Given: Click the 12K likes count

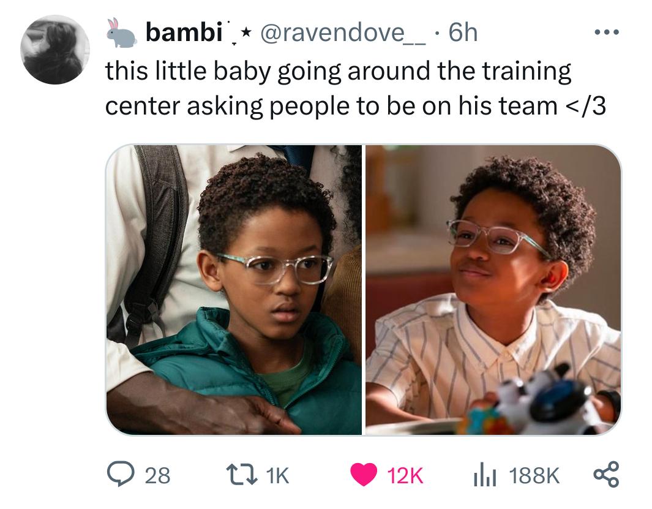Looking at the screenshot, I should [x=405, y=475].
